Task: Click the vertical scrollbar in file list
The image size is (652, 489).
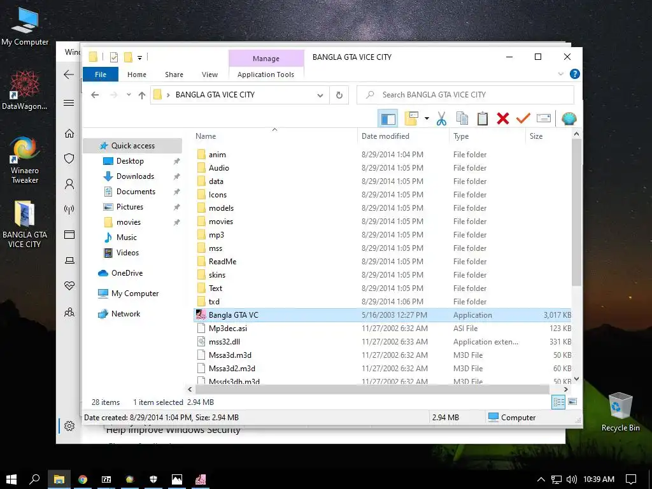Action: (576, 212)
